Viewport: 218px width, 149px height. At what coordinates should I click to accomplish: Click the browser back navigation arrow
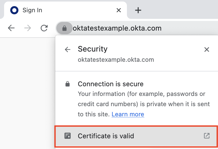pos(11,28)
